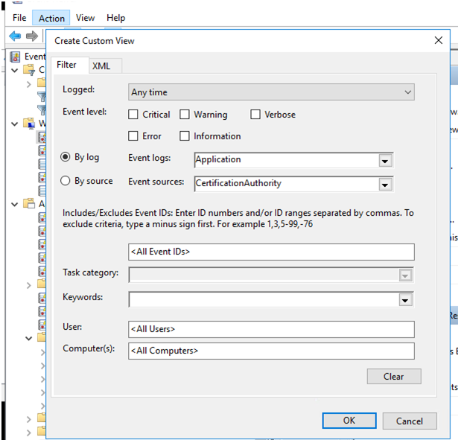Check the Warning event level box
Image resolution: width=458 pixels, height=440 pixels.
(185, 115)
